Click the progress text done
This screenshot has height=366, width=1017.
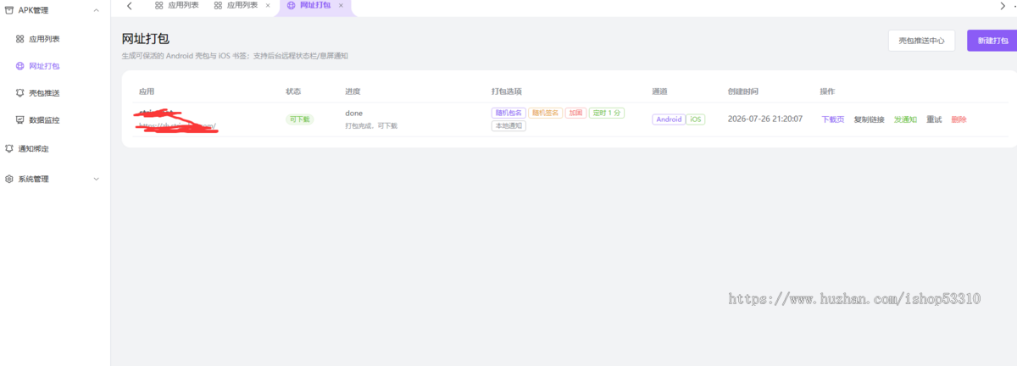[353, 113]
